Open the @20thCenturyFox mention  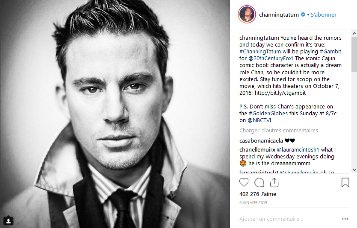270,58
